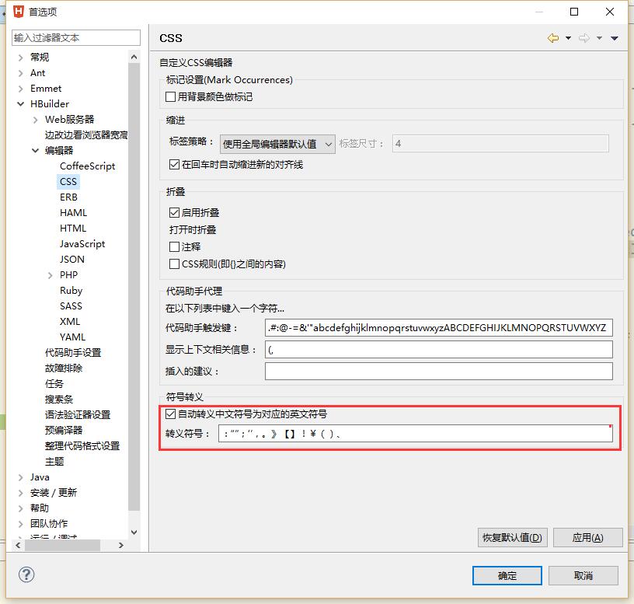Open 整理代码格式设置 in the tree

coord(82,446)
